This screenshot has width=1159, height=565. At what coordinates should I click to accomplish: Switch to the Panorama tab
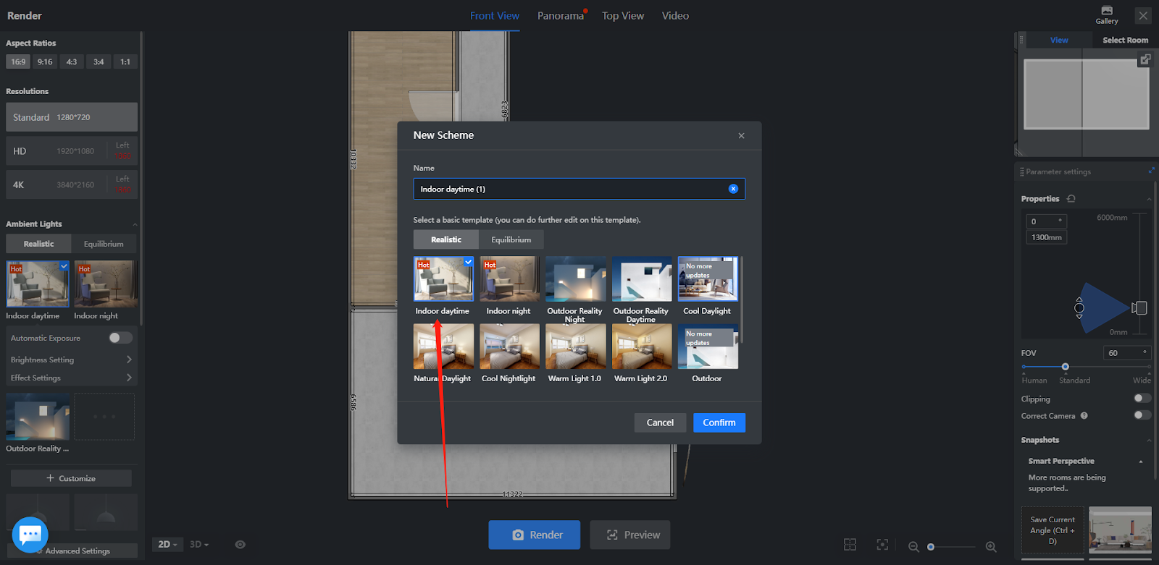click(x=560, y=16)
